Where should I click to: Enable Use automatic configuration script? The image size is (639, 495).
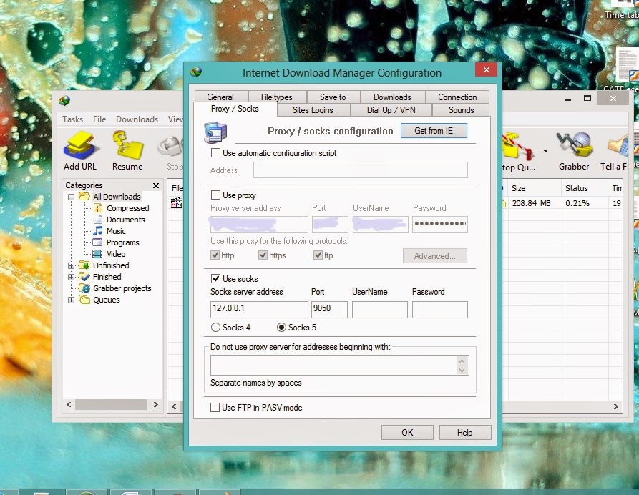[215, 153]
